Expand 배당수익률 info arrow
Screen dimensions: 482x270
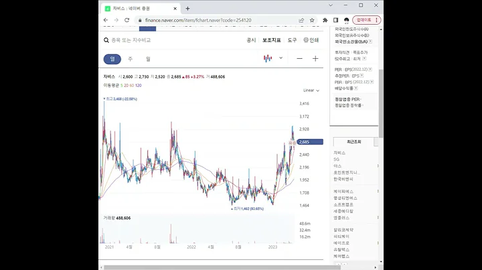[355, 88]
